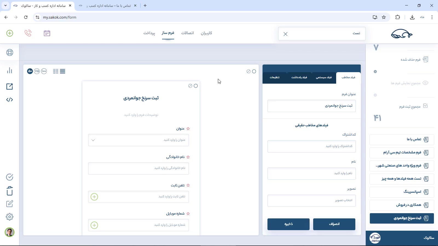Viewport: 438px width, 246px height.
Task: Switch to two-column grid layout
Action: [x=56, y=71]
